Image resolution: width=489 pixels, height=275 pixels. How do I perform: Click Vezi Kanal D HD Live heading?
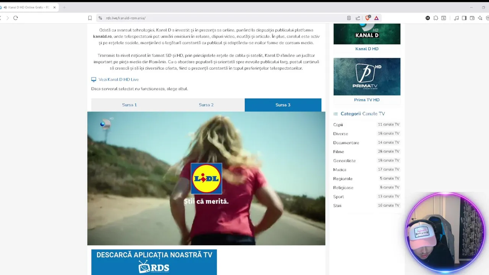pos(119,79)
